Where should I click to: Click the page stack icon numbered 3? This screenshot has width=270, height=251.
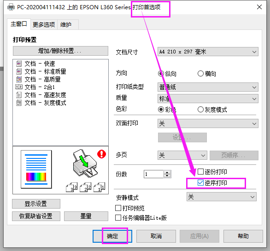pyautogui.click(x=71, y=187)
